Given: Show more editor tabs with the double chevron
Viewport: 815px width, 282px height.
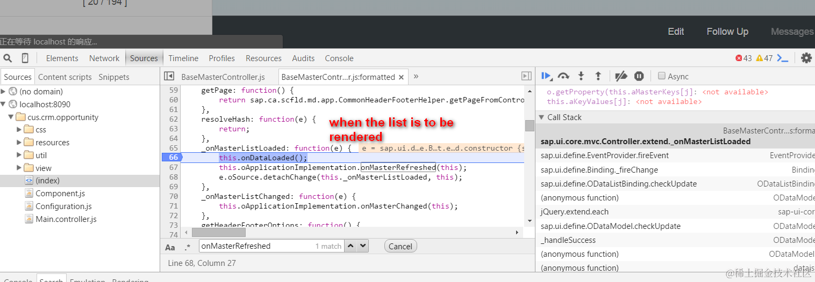Looking at the screenshot, I should [416, 76].
